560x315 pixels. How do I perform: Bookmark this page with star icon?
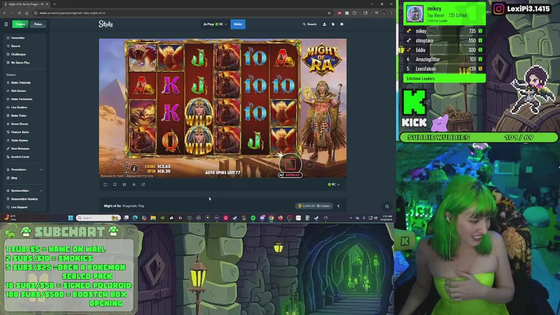[x=329, y=13]
